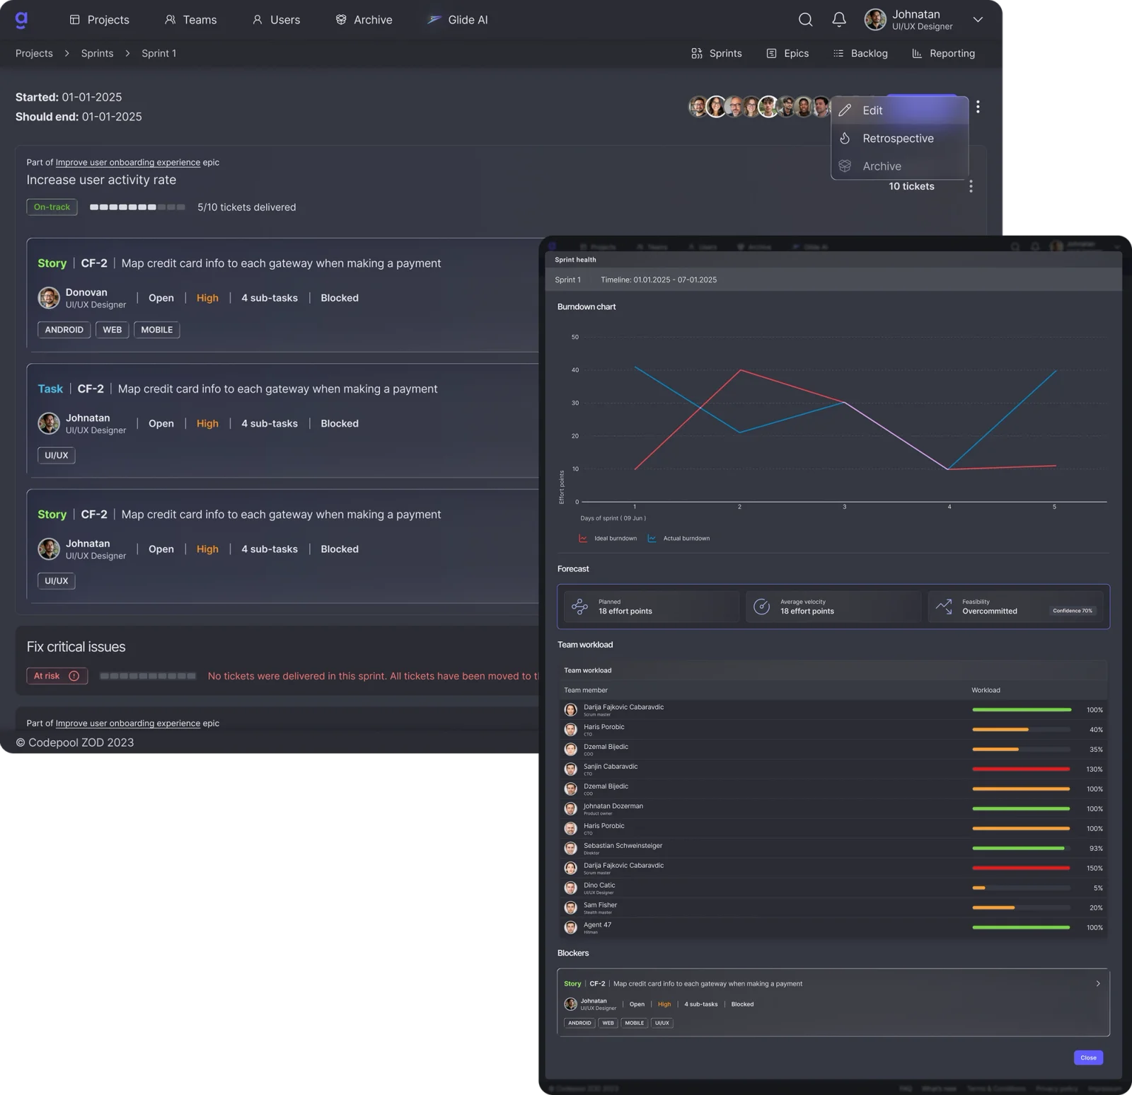Viewport: 1132px width, 1095px height.
Task: Click the search magnifier icon
Action: point(805,20)
